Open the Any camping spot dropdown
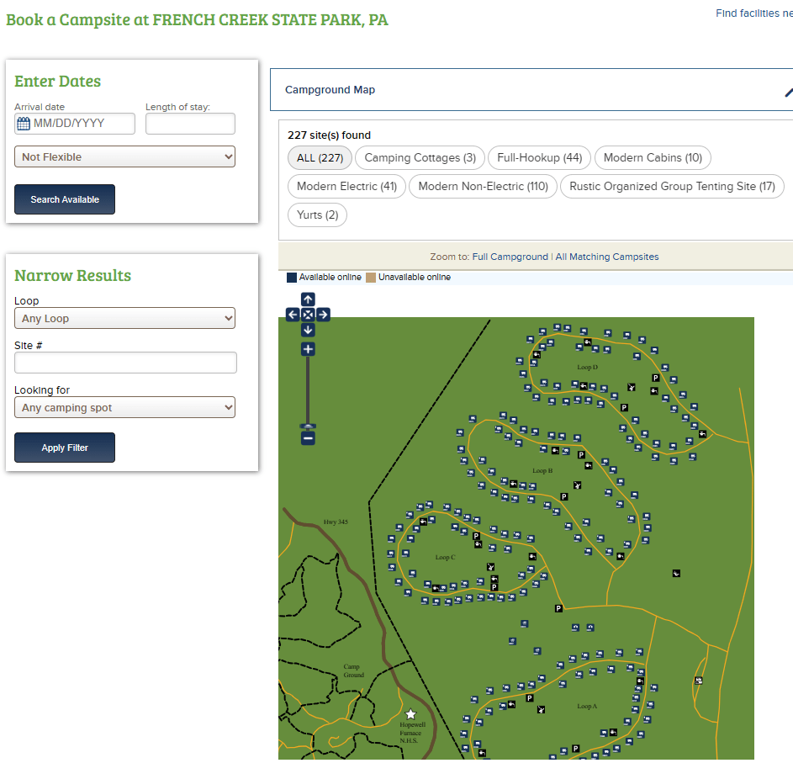 (124, 408)
